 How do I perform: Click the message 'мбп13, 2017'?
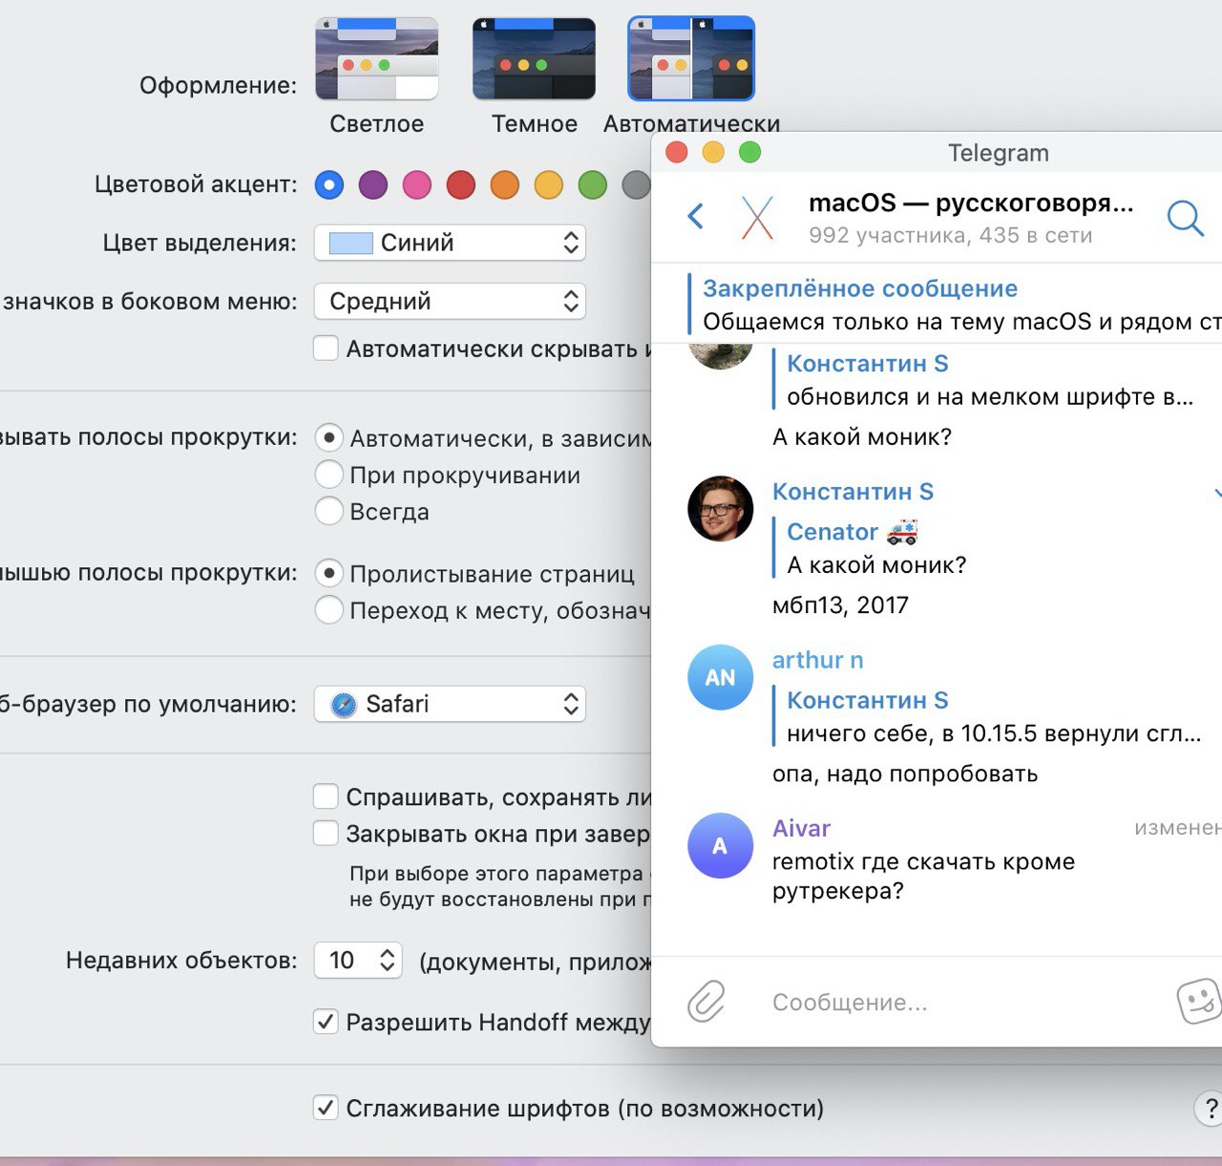click(x=840, y=605)
